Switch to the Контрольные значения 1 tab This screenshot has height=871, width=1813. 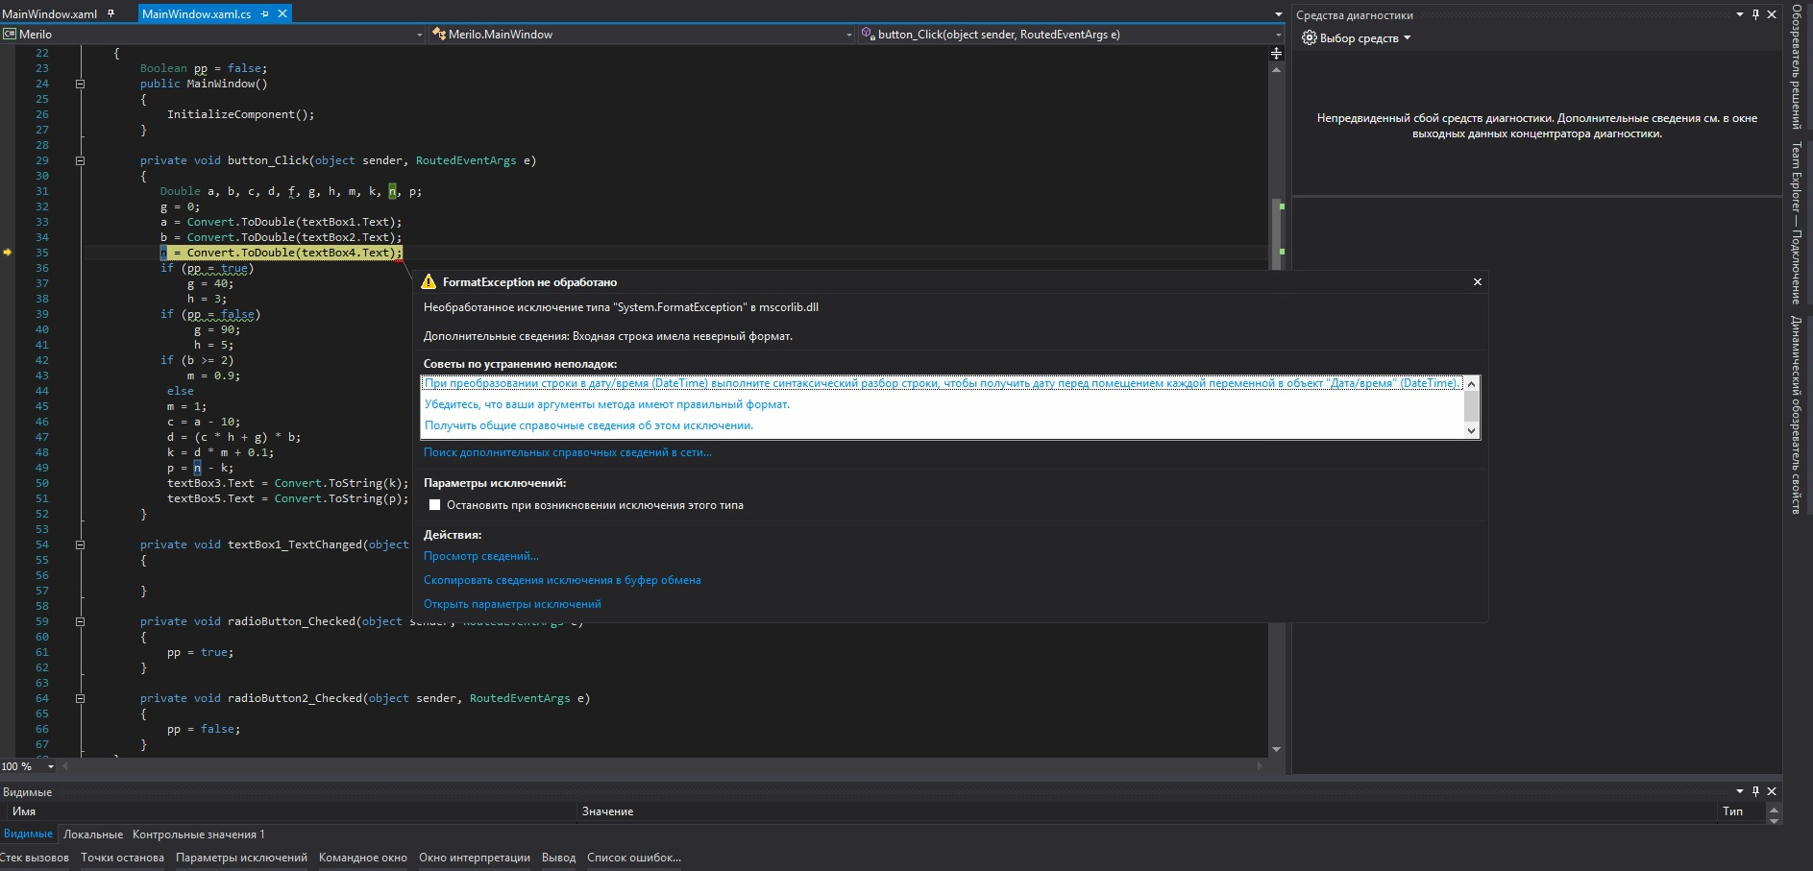(x=198, y=835)
